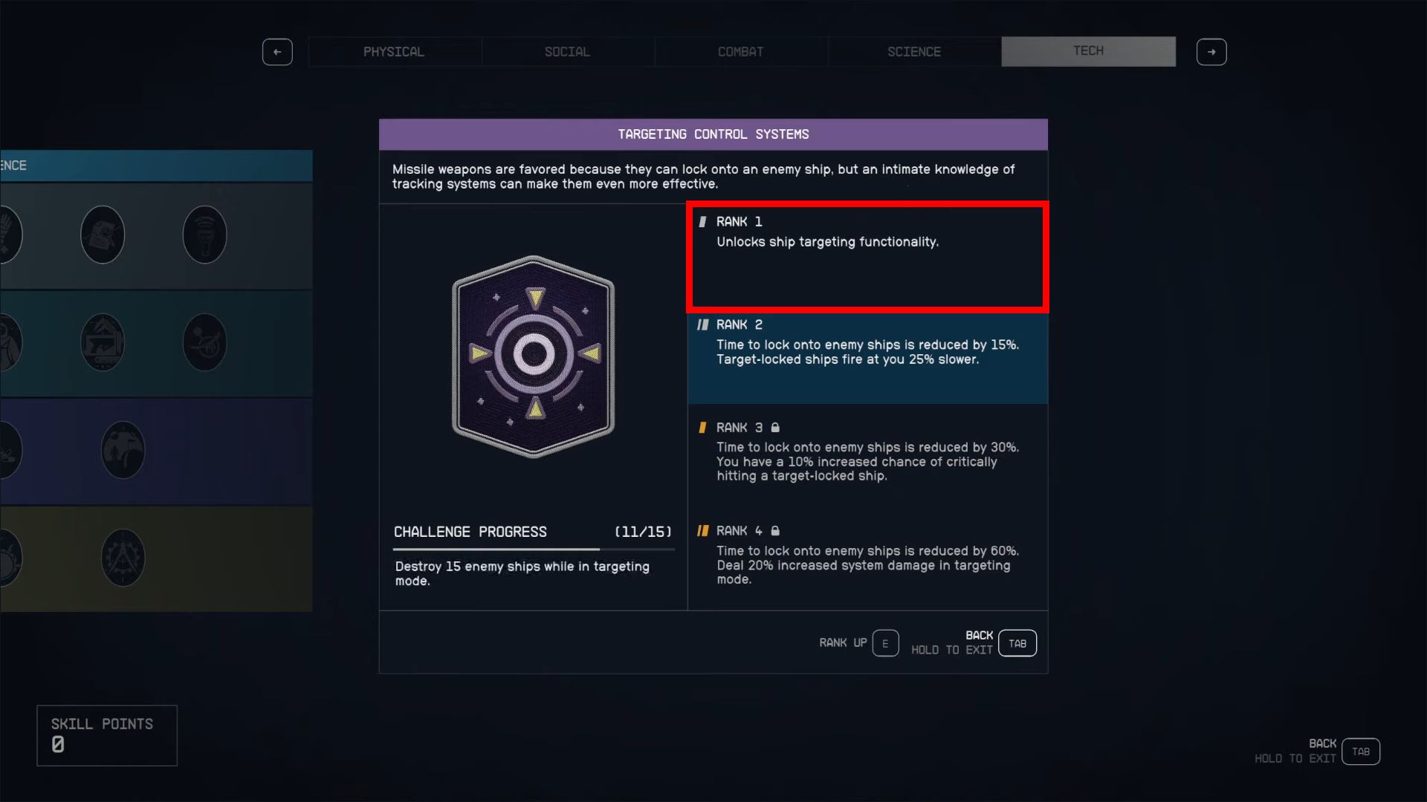Viewport: 1427px width, 802px height.
Task: Open the Science skills tab
Action: tap(914, 52)
